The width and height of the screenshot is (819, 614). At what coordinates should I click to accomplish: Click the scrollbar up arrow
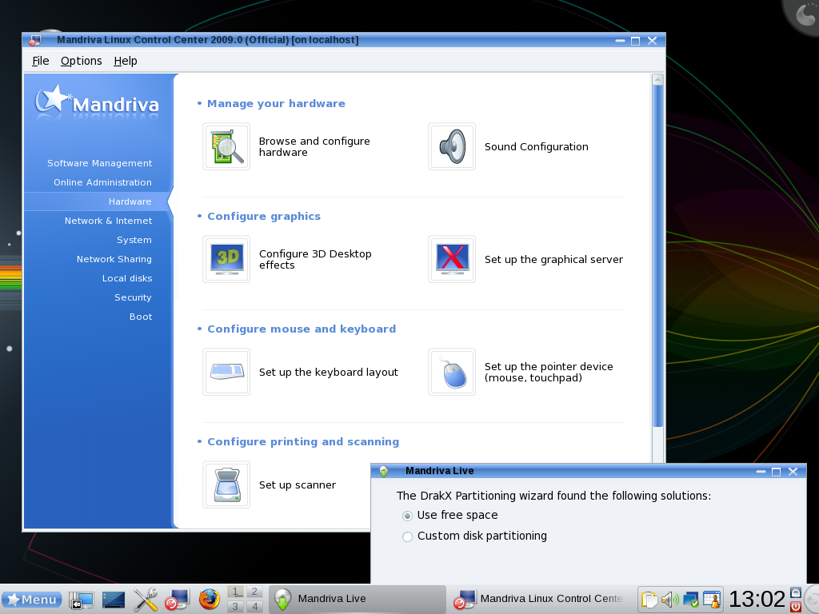[x=657, y=79]
